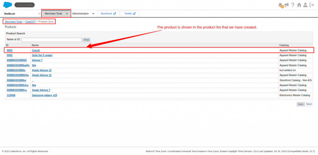Open the Toolkit tab

130,14
